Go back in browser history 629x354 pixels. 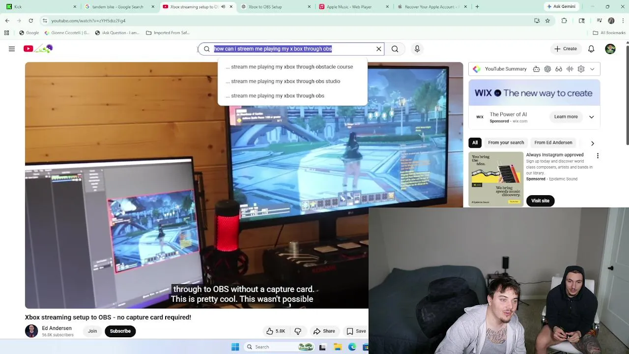[x=7, y=21]
